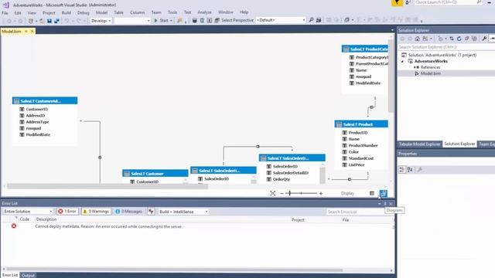Select Model.bim in Solution Explorer
The image size is (495, 278).
(x=430, y=73)
